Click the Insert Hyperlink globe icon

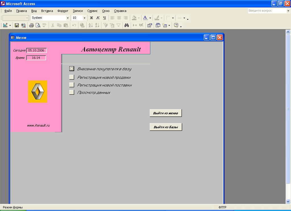[x=82, y=25]
